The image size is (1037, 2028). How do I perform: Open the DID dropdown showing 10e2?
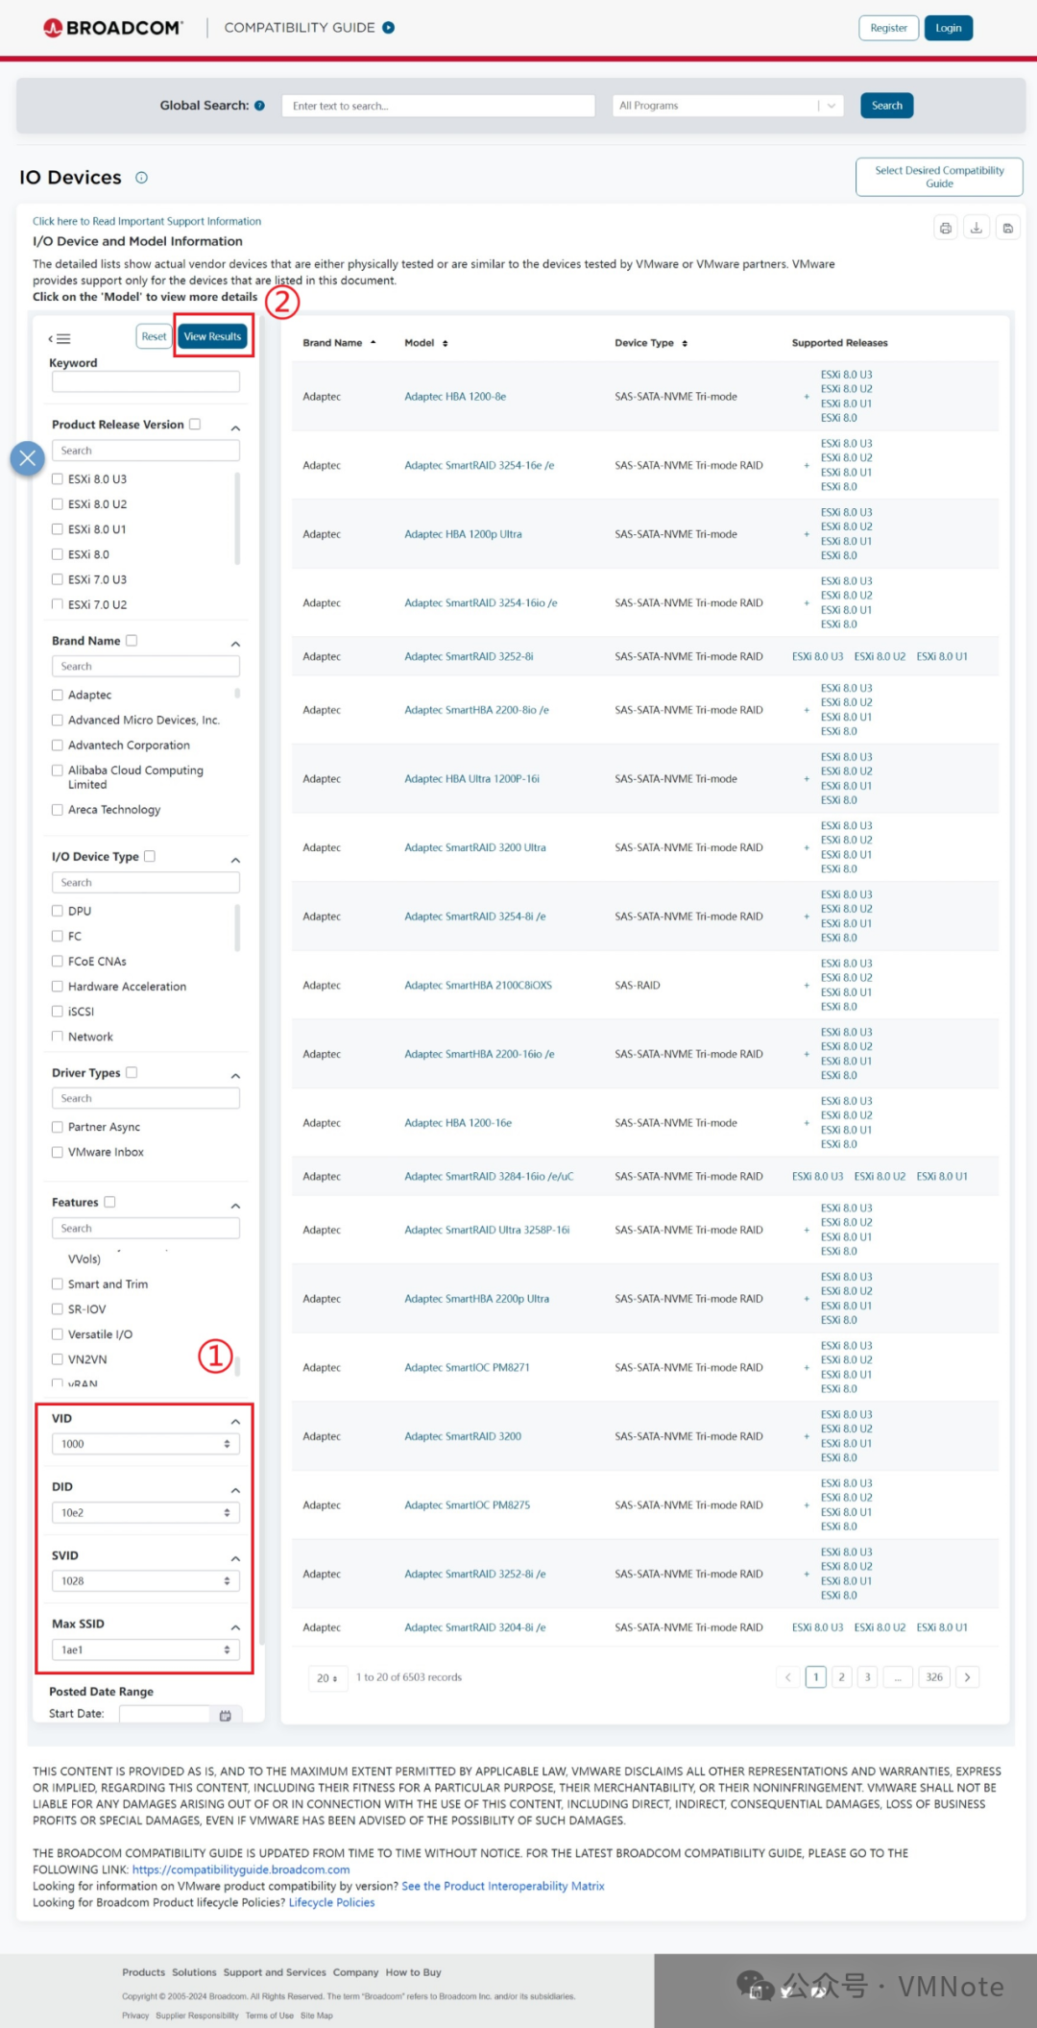(x=146, y=1512)
